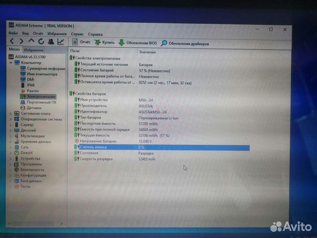Screen dimensions: 317x238
Task: Open the Отчёт menu in menu bar
Action: click(x=38, y=33)
